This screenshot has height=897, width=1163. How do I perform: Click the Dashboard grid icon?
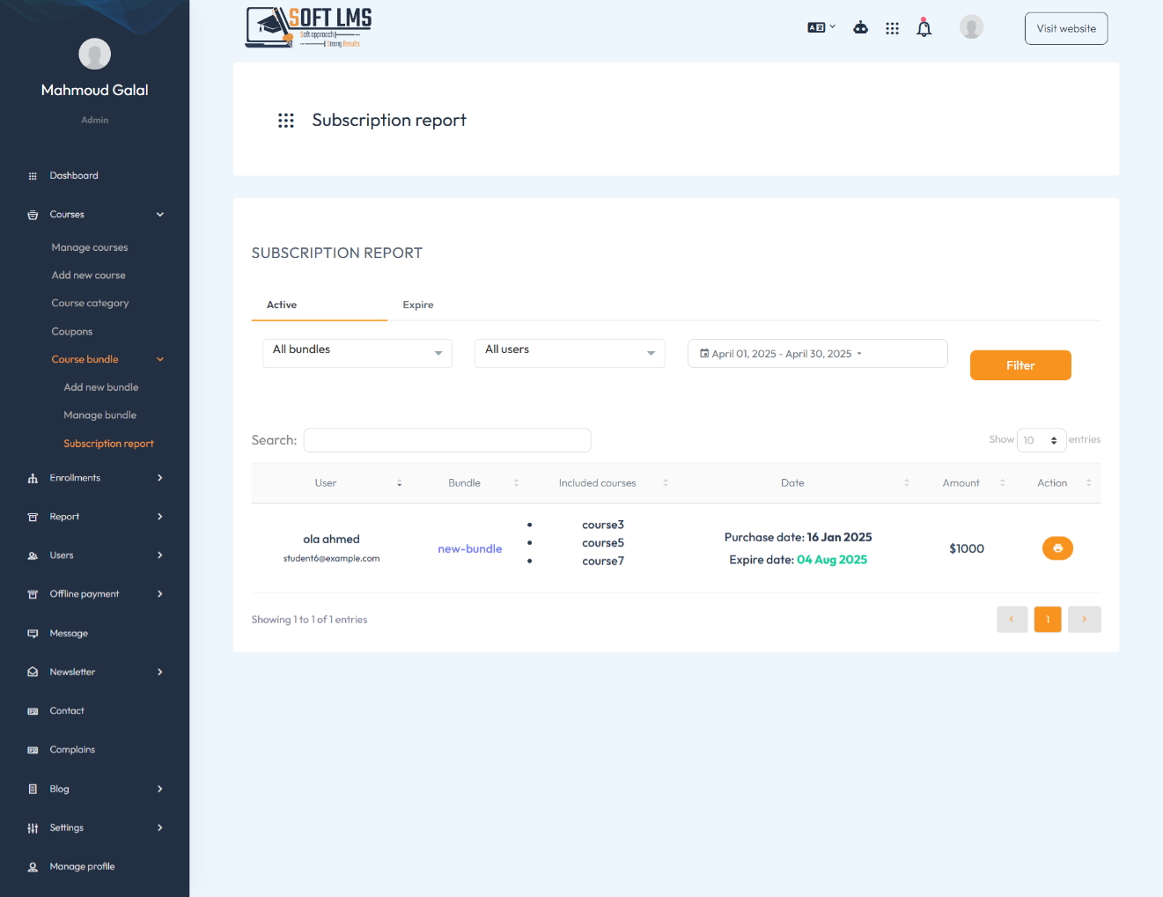coord(33,176)
